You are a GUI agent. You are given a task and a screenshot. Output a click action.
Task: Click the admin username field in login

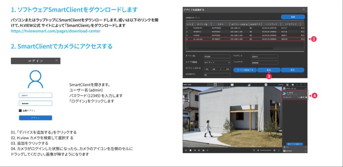pyautogui.click(x=35, y=95)
